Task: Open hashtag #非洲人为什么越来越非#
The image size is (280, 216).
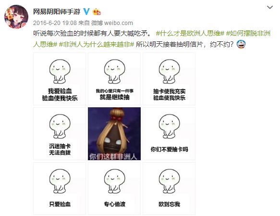Action: [x=97, y=44]
